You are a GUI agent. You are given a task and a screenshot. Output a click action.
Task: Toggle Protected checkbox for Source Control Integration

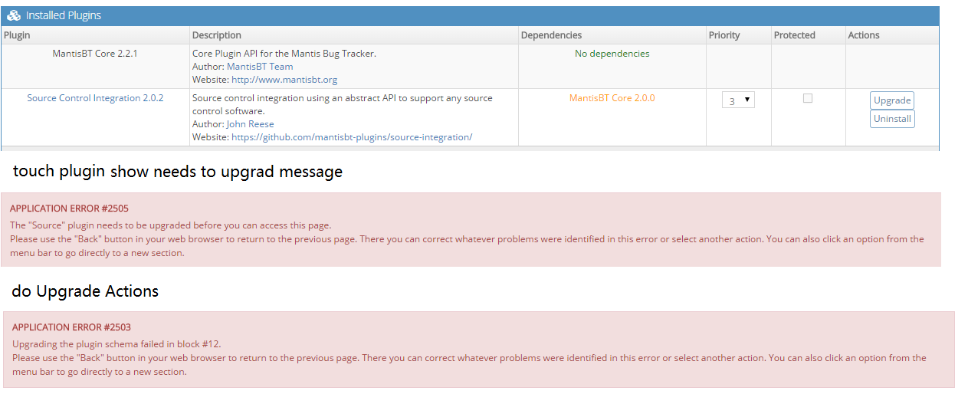(807, 98)
